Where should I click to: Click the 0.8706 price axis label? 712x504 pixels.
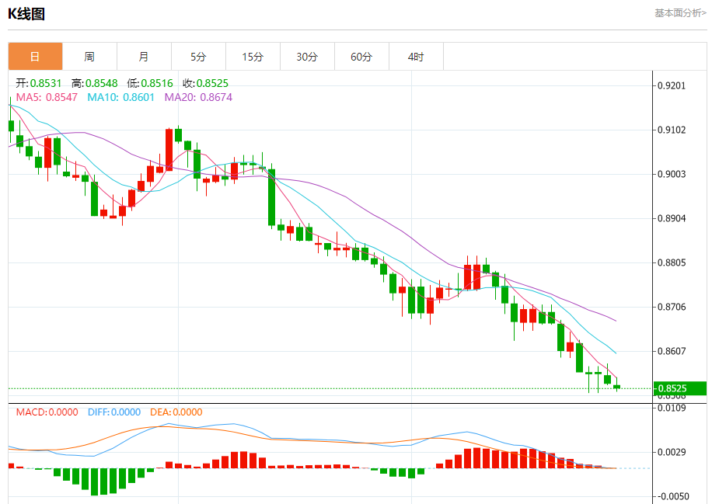(x=672, y=307)
